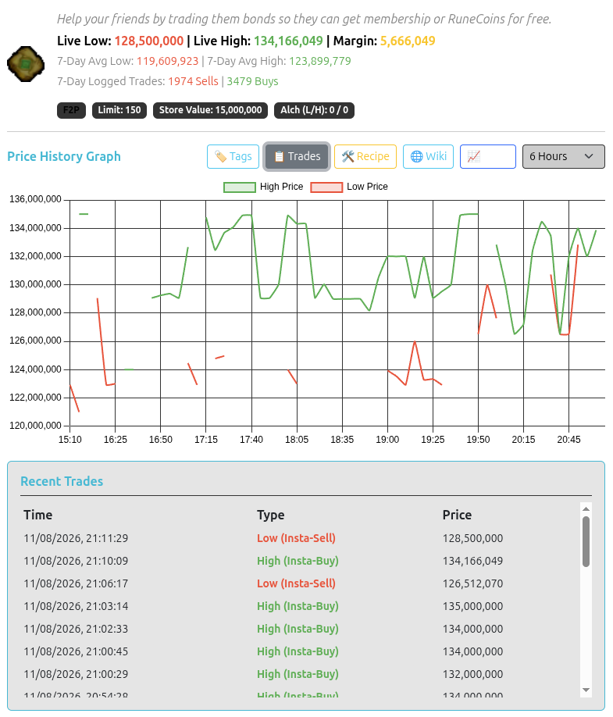Click the 7-Day Avg High value 123,899,779
Screen dimensions: 613x717
click(320, 61)
